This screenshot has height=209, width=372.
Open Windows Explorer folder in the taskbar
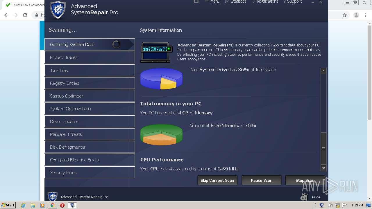click(33, 205)
